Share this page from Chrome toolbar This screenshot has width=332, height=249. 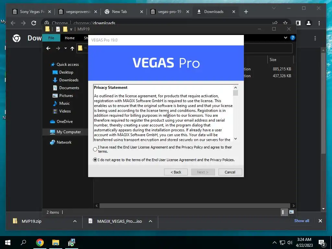click(275, 23)
